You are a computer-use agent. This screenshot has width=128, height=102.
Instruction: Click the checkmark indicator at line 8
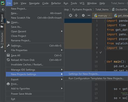pos(100,52)
